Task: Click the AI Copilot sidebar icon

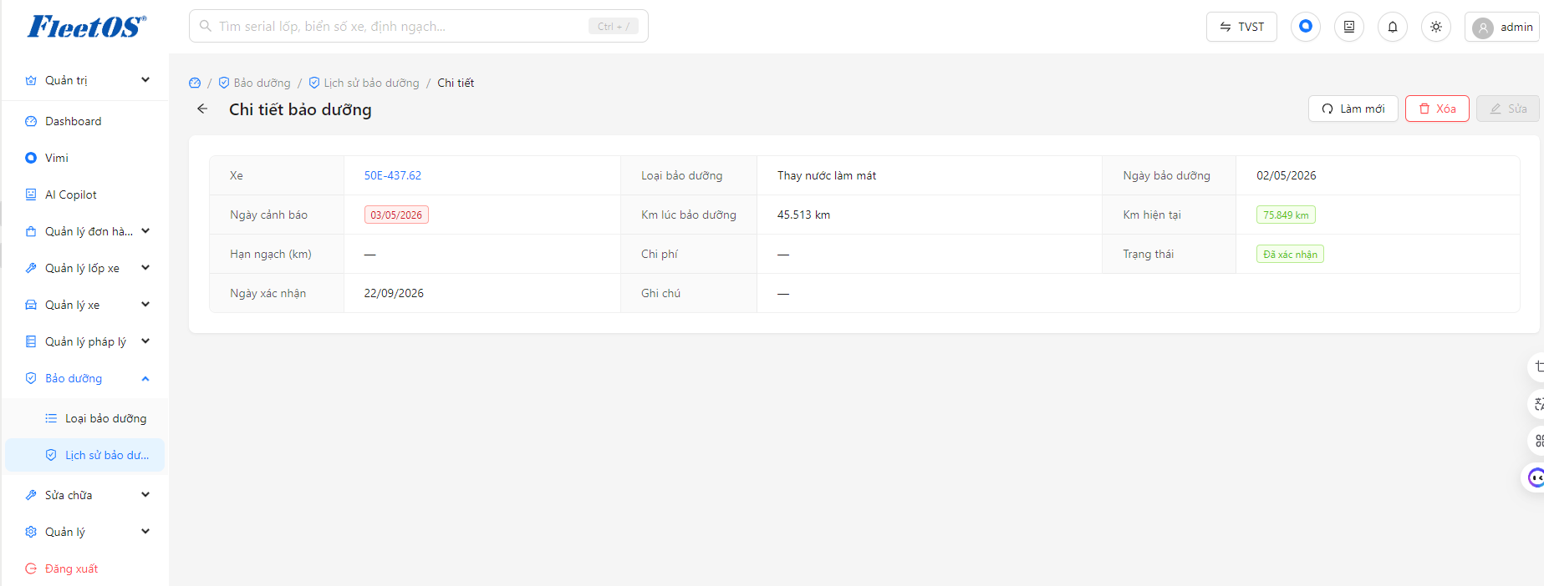Action: [31, 194]
